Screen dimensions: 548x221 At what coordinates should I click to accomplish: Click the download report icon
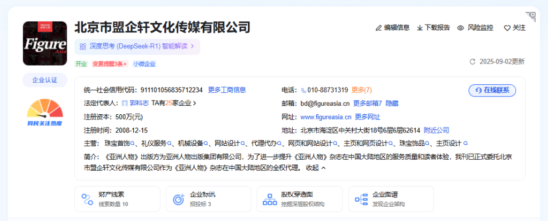pyautogui.click(x=420, y=28)
